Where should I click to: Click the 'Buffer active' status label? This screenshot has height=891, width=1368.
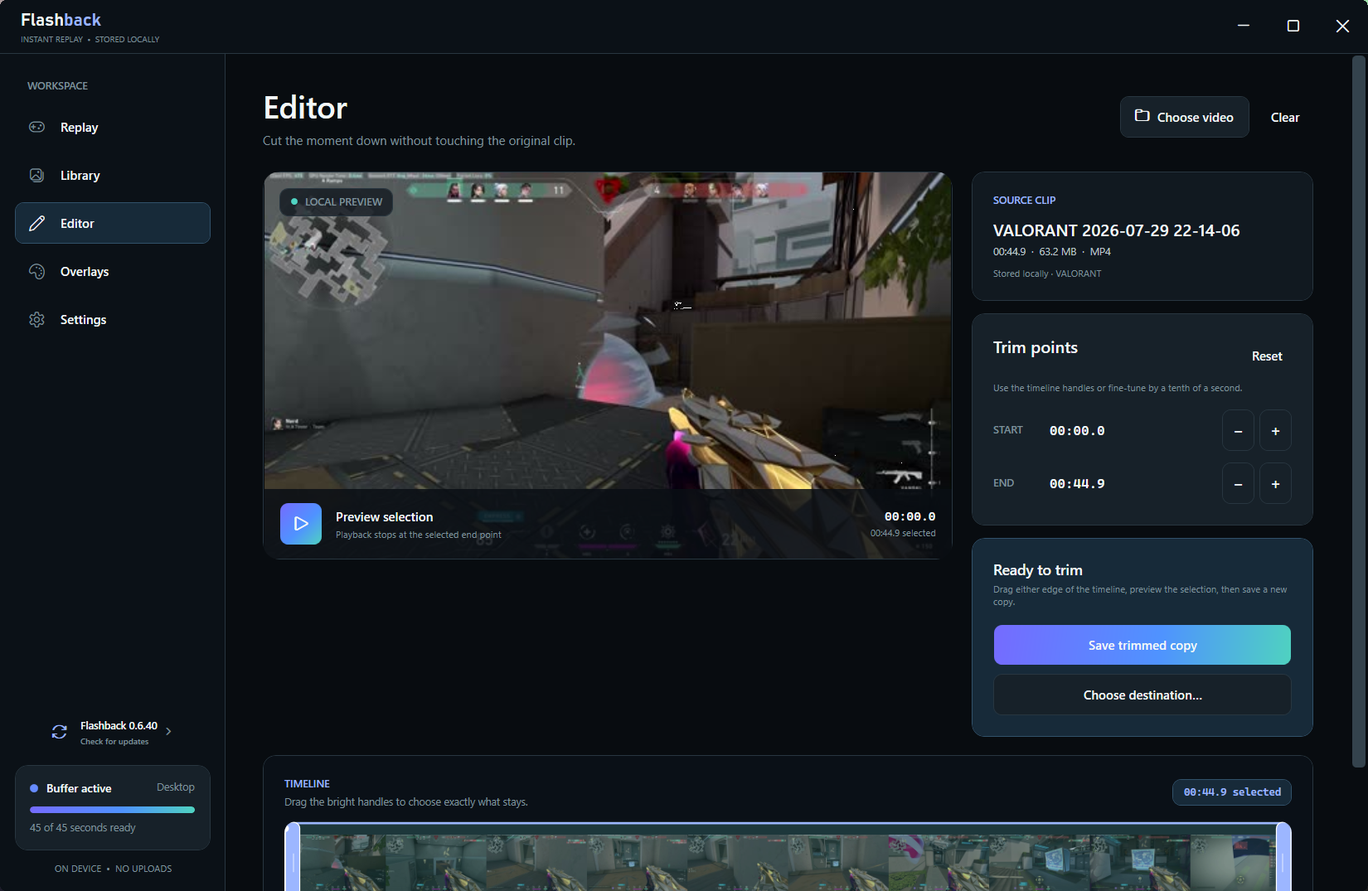click(79, 788)
